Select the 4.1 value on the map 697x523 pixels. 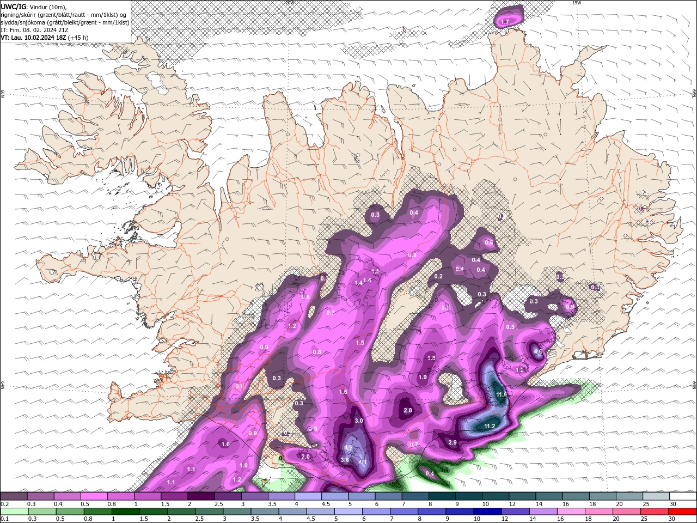363,463
